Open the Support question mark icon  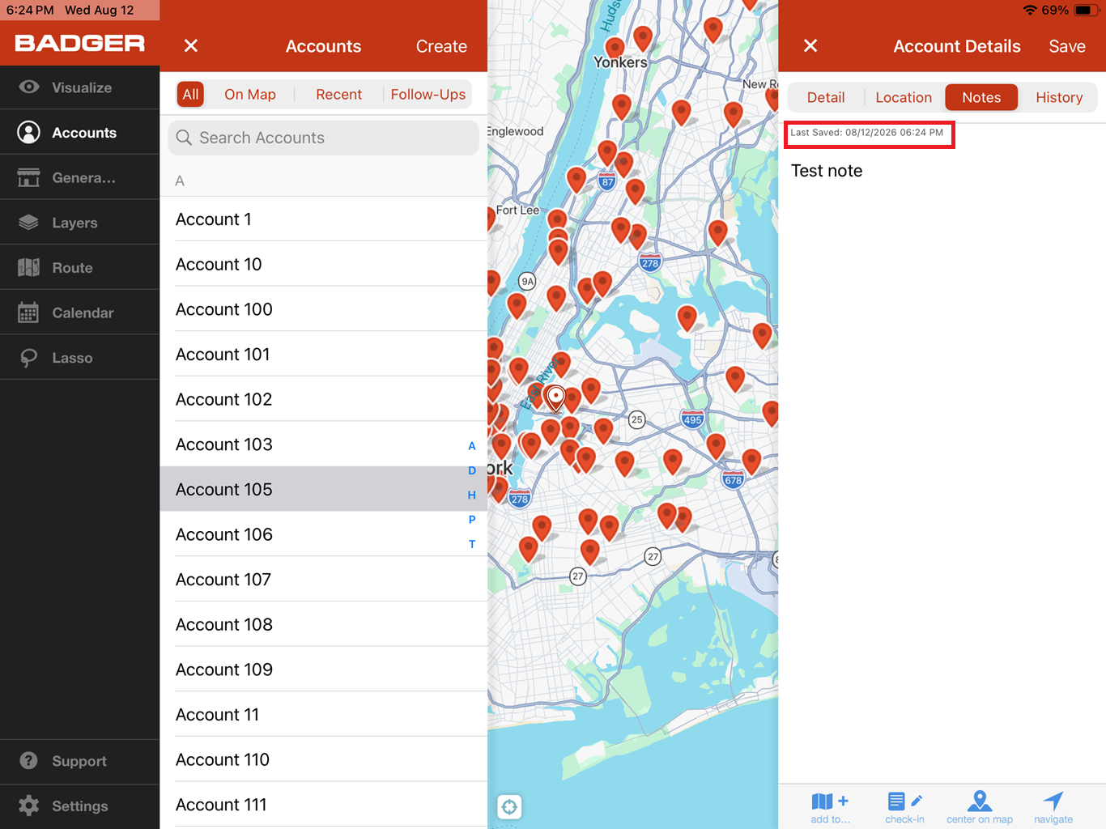pyautogui.click(x=28, y=761)
